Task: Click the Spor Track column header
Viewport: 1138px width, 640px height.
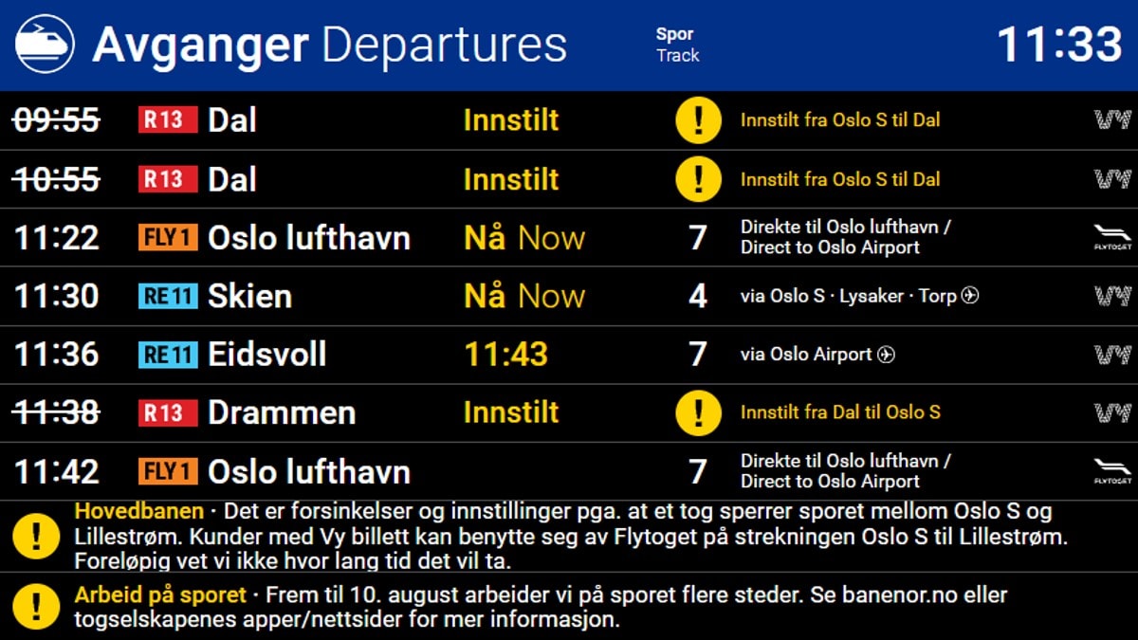Action: coord(677,45)
